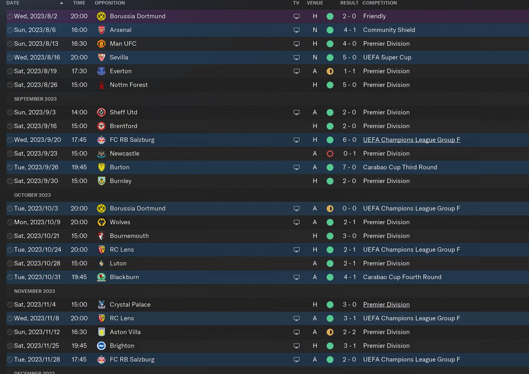The width and height of the screenshot is (529, 374).
Task: Collapse the November 2023 month group
Action: point(34,291)
